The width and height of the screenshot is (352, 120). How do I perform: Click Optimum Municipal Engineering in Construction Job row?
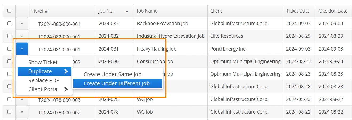pos(245,61)
